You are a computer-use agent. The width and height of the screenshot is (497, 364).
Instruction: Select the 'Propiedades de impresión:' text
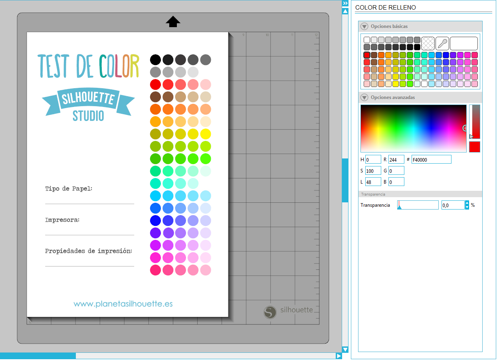point(89,251)
